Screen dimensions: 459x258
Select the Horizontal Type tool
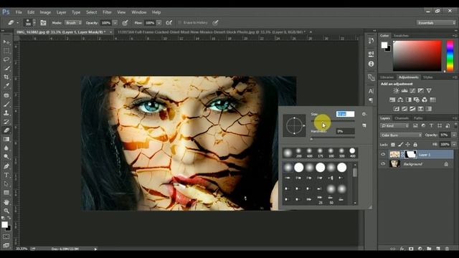(6, 175)
